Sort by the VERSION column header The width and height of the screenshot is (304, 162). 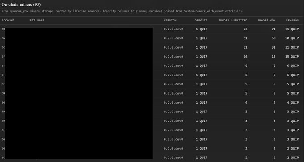170,21
